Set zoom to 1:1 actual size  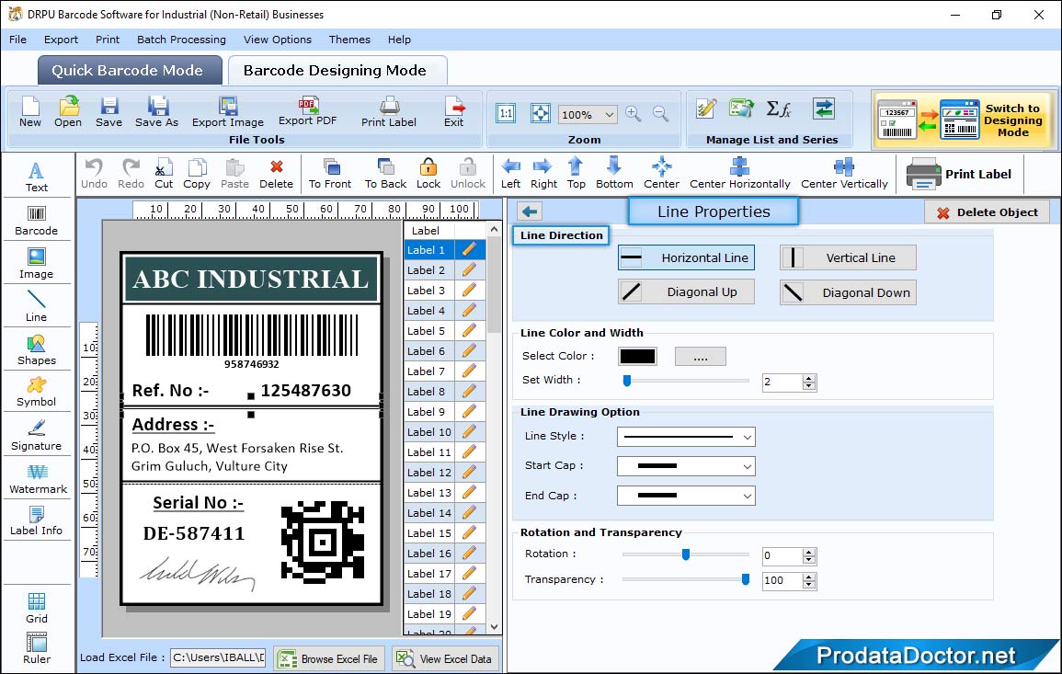[506, 113]
